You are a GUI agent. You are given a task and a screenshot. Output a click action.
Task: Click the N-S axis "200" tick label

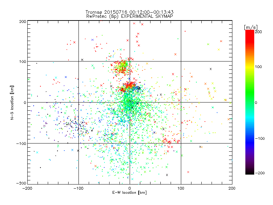(x=23, y=22)
